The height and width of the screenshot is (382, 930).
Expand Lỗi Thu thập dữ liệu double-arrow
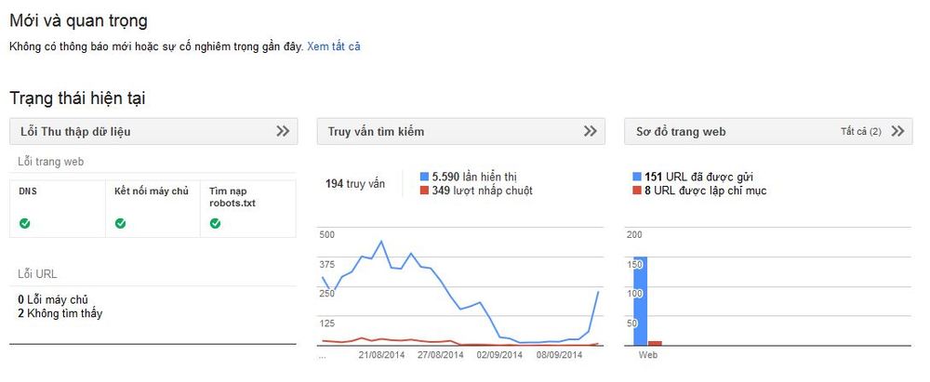[283, 131]
